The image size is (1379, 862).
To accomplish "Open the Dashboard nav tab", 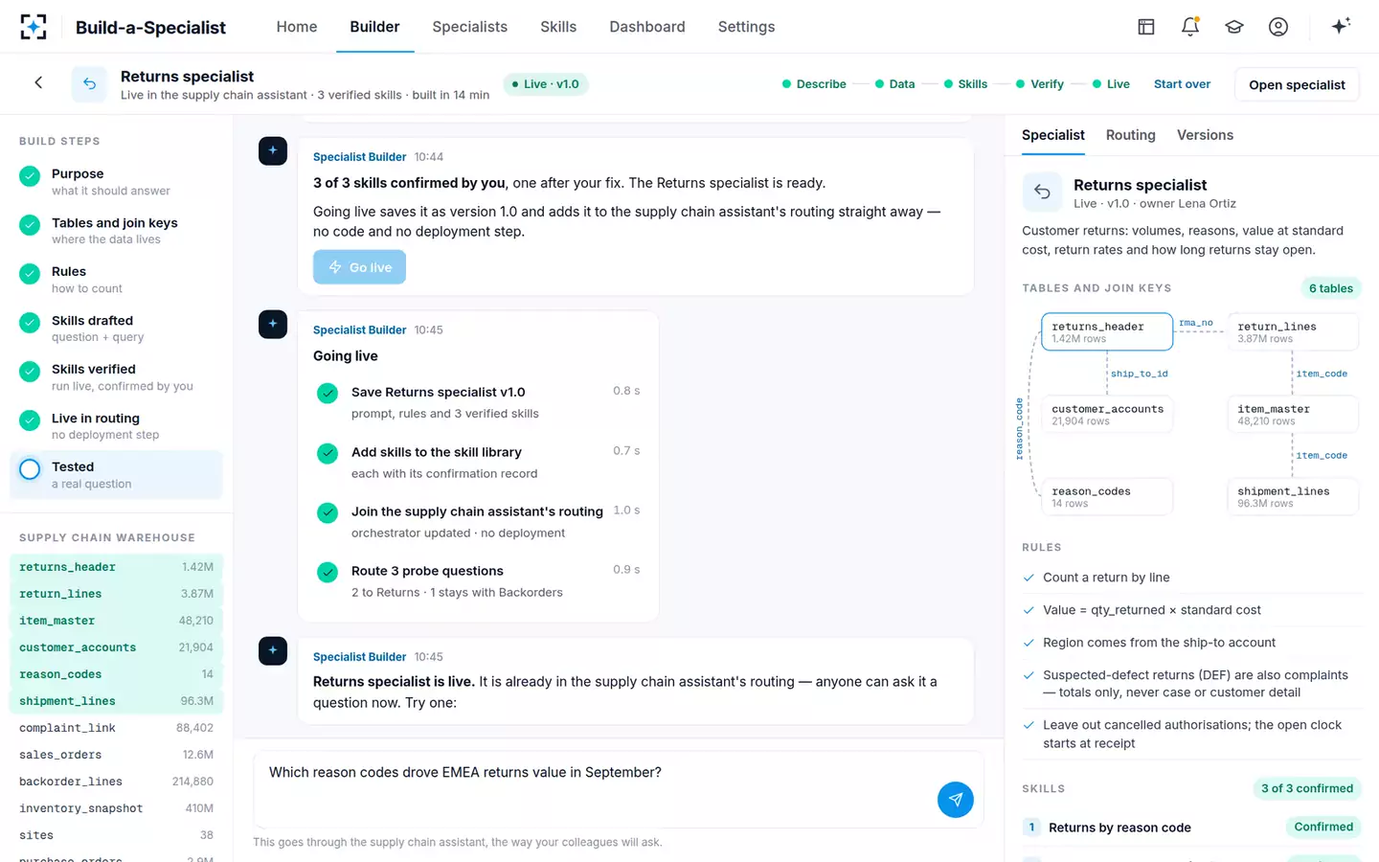I will click(647, 27).
